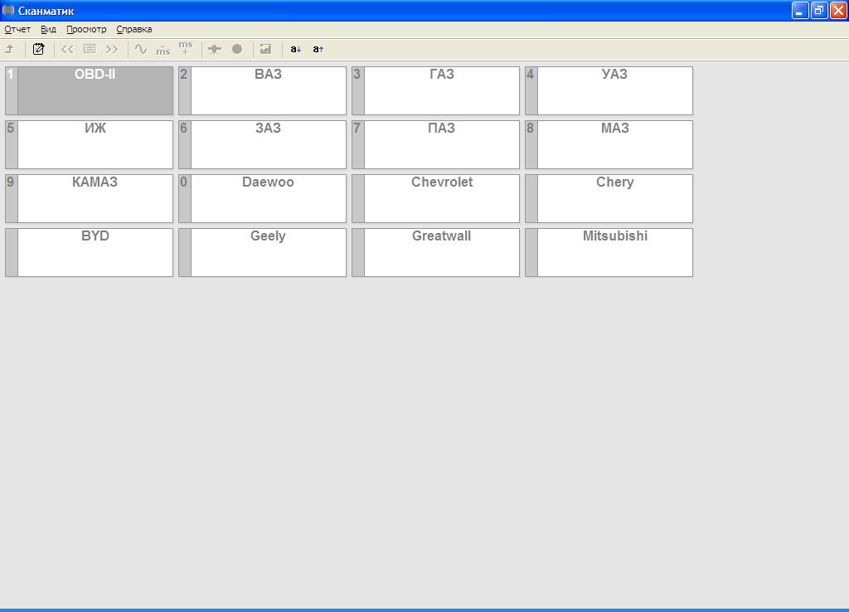Click the previous page double-arrow icon
The width and height of the screenshot is (849, 612).
pyautogui.click(x=67, y=49)
